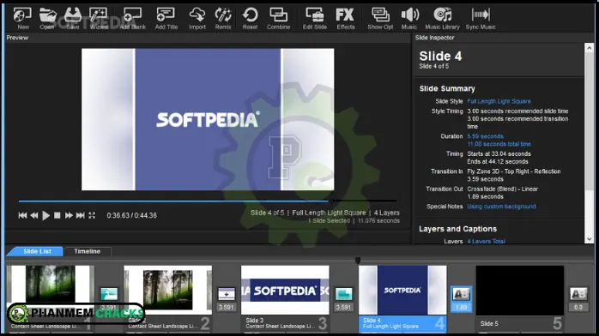This screenshot has height=336, width=599.
Task: Switch to the Timeline tab
Action: click(x=87, y=251)
